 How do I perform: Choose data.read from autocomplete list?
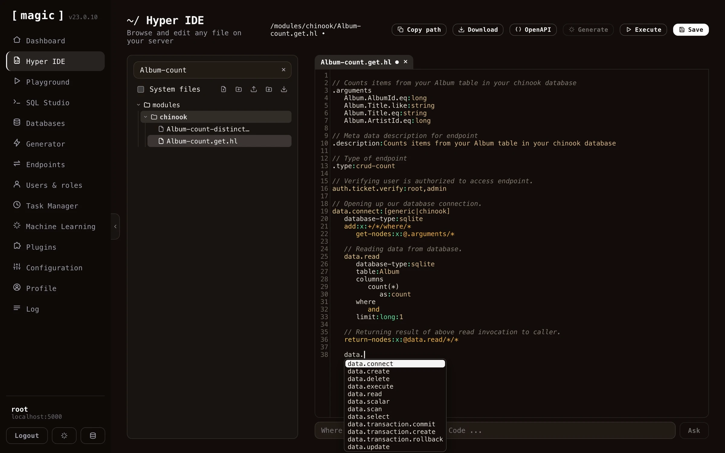click(x=395, y=394)
